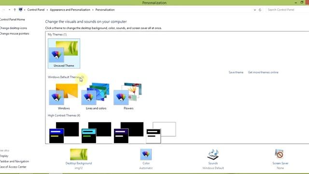This screenshot has width=309, height=174.
Task: Open Desktop Background settings icon
Action: click(79, 154)
